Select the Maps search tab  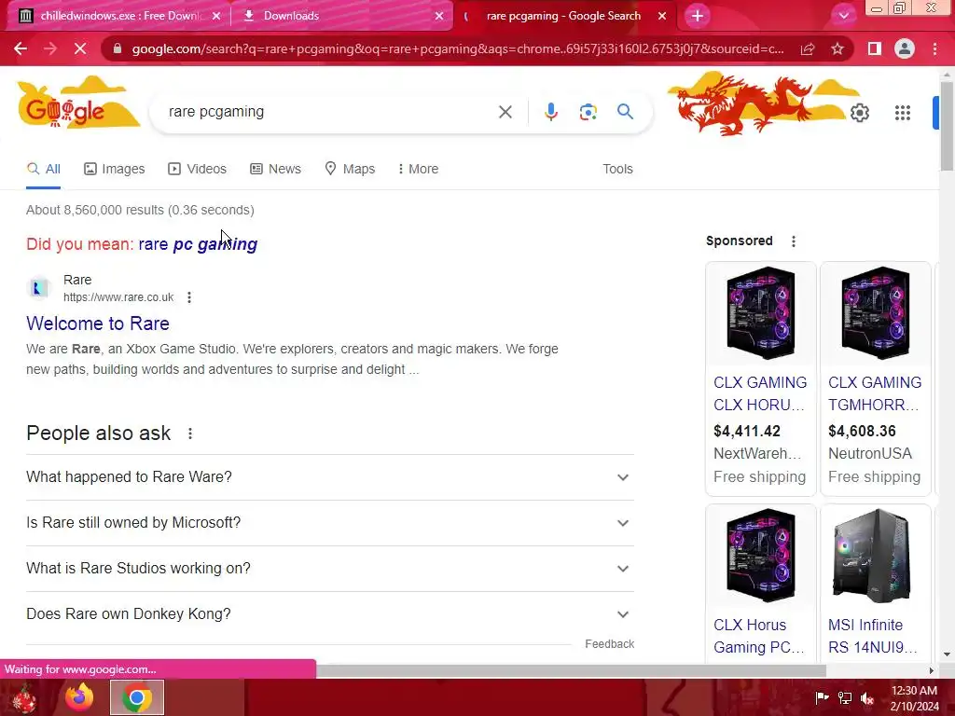click(x=350, y=169)
